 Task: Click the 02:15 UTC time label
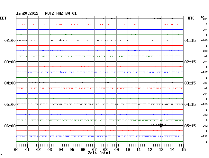tap(190, 62)
